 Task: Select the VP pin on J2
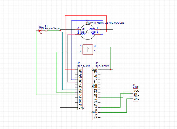tap(80, 75)
